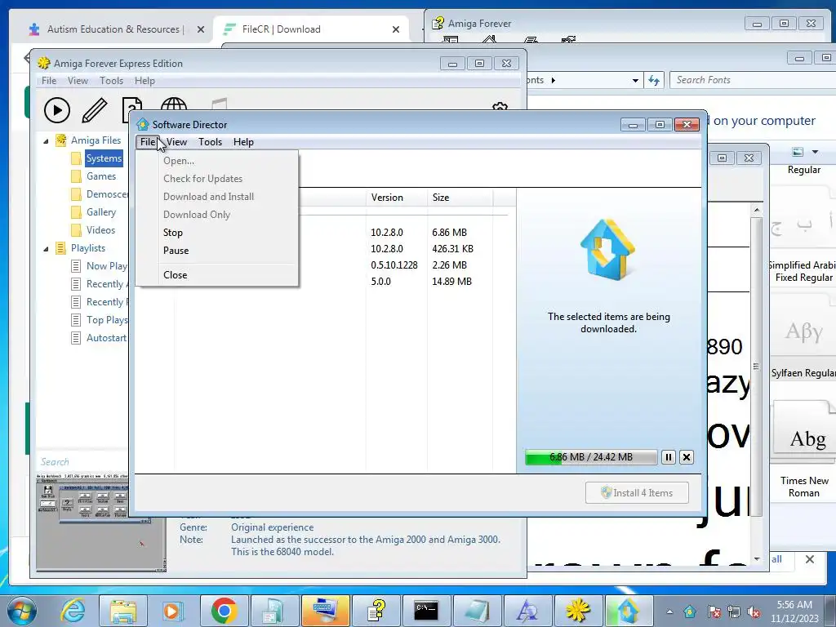This screenshot has width=836, height=627.
Task: Click the globe icon in Amiga Forever toolbar
Action: pyautogui.click(x=173, y=104)
